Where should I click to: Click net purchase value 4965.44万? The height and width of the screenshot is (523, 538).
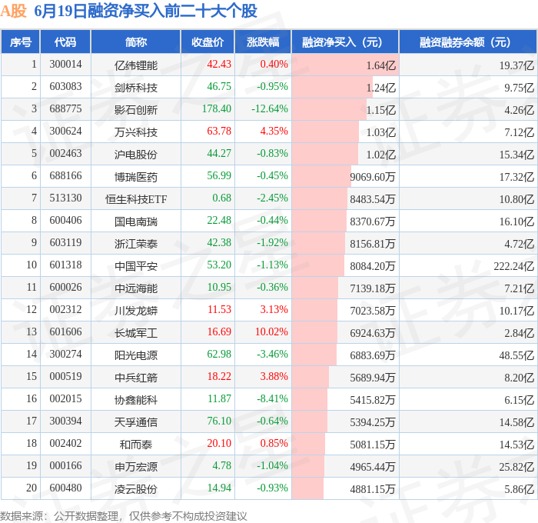(x=373, y=467)
